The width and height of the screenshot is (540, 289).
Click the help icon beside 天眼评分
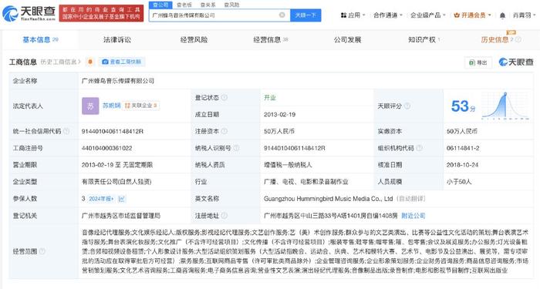click(x=407, y=106)
